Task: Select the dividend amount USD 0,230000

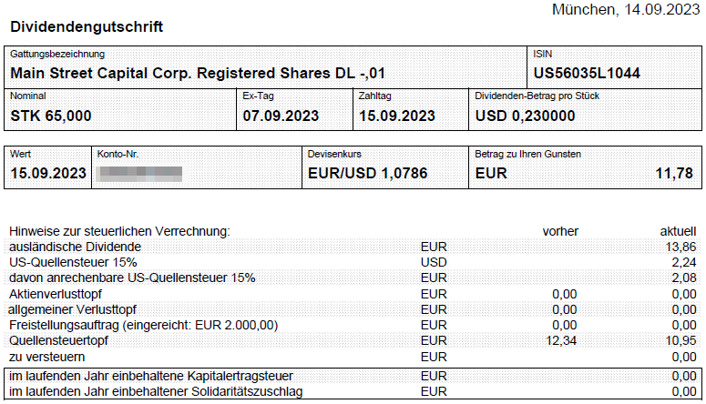Action: (x=525, y=116)
